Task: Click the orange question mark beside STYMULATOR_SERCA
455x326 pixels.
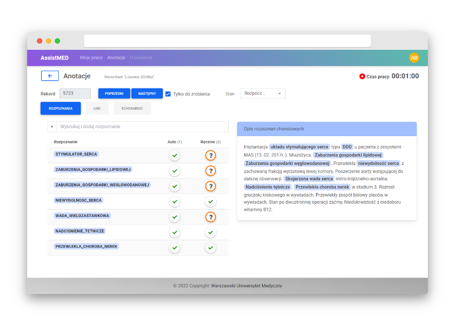Action: pos(210,155)
